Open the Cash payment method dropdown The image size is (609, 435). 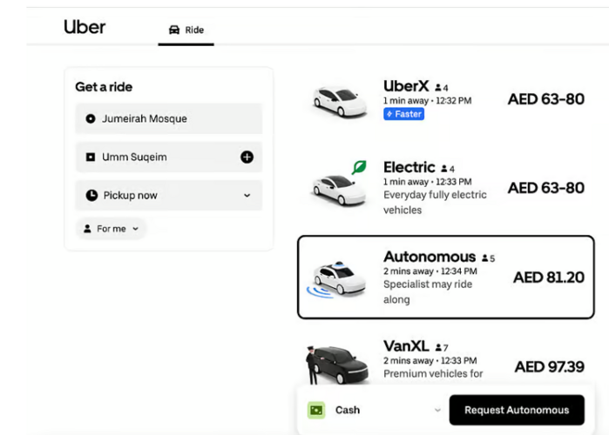tap(375, 410)
